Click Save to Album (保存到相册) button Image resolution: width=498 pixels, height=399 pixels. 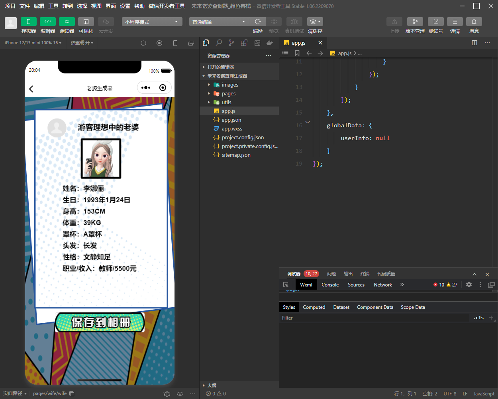pyautogui.click(x=100, y=322)
